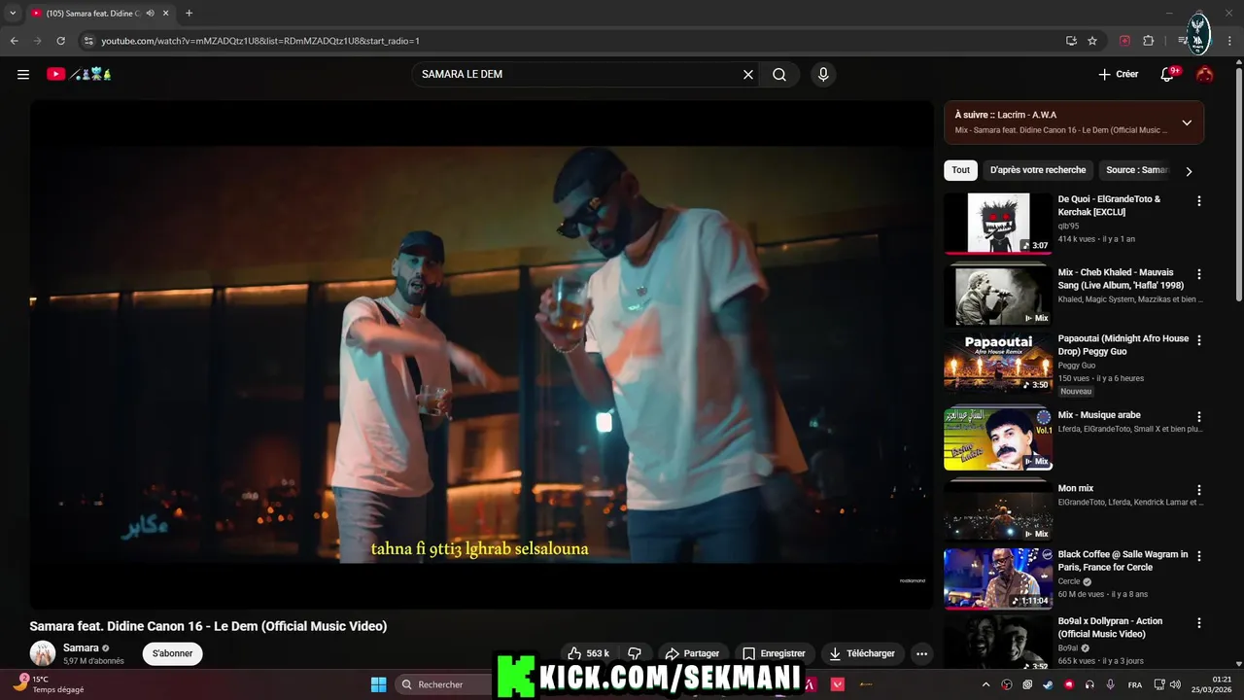Open Chrome extensions puzzle icon
The width and height of the screenshot is (1244, 700).
pyautogui.click(x=1148, y=41)
